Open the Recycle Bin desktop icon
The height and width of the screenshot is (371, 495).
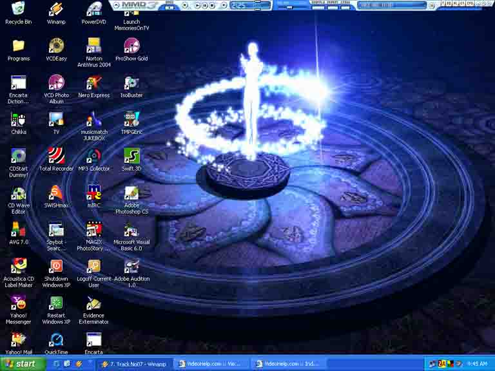click(x=18, y=13)
